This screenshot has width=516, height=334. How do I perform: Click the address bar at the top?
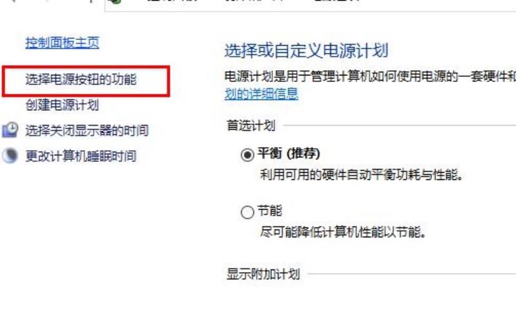[310, 4]
